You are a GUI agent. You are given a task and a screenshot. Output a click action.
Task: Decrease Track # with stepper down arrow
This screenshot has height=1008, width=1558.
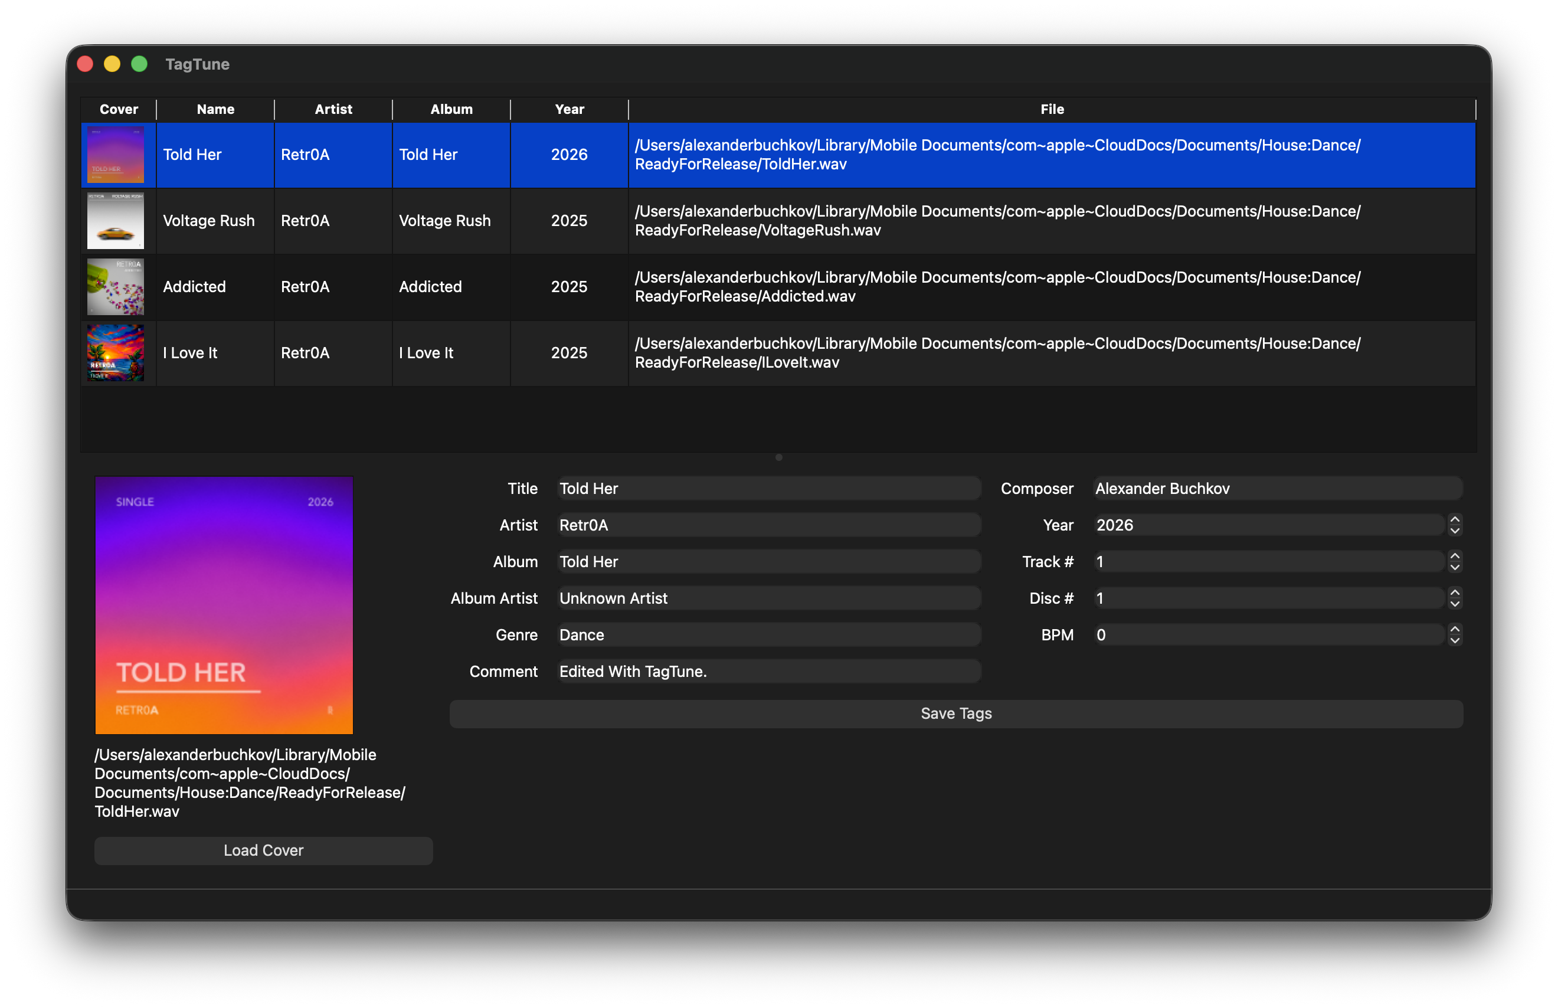point(1455,568)
